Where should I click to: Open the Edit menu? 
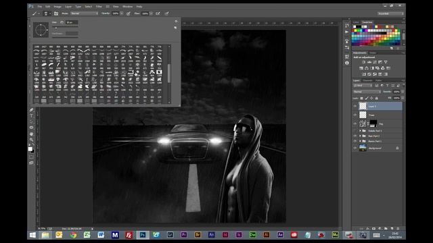(x=48, y=6)
